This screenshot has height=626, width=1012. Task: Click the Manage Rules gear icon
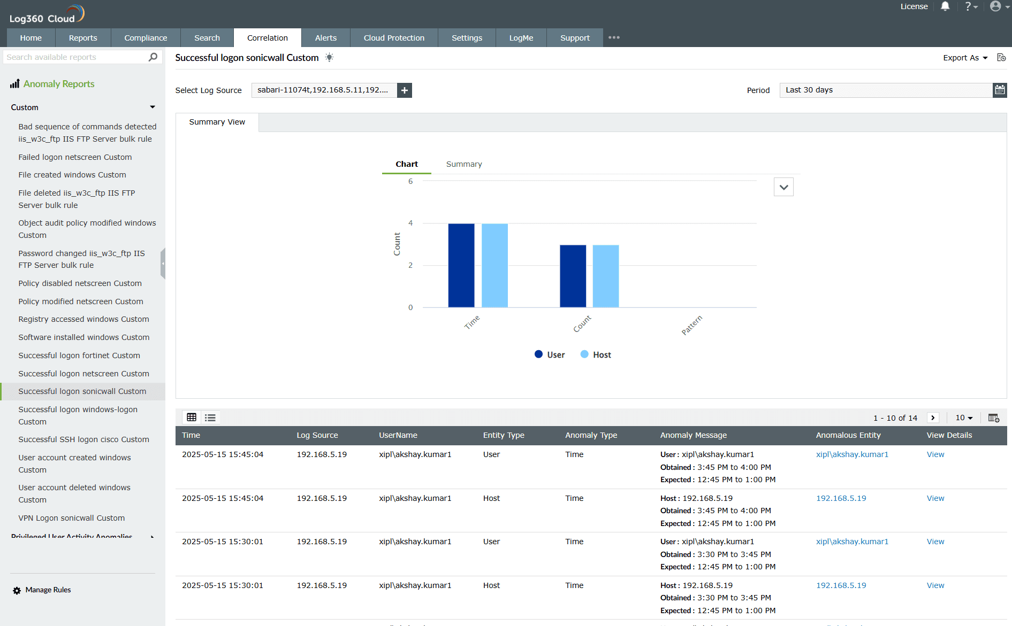click(x=17, y=590)
